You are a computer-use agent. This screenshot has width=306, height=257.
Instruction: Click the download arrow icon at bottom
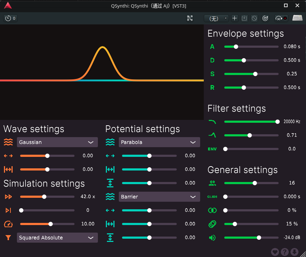294,252
